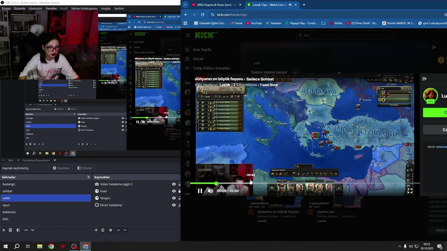Toggle lock on Ekran Yakalama source
The image size is (447, 251).
[x=179, y=205]
